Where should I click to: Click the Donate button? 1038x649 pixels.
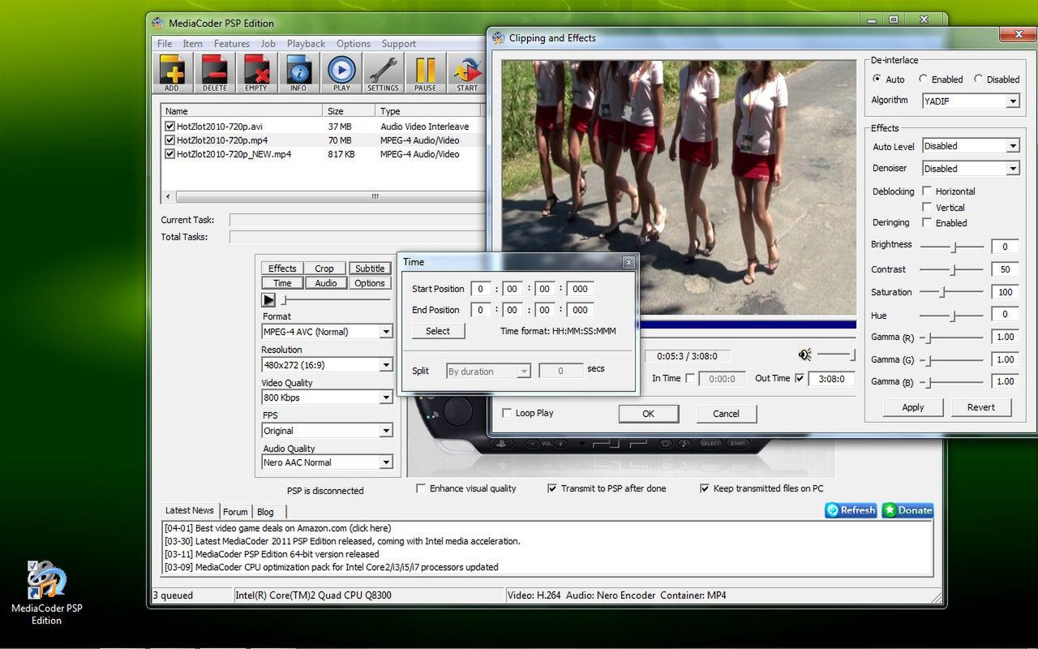point(907,510)
